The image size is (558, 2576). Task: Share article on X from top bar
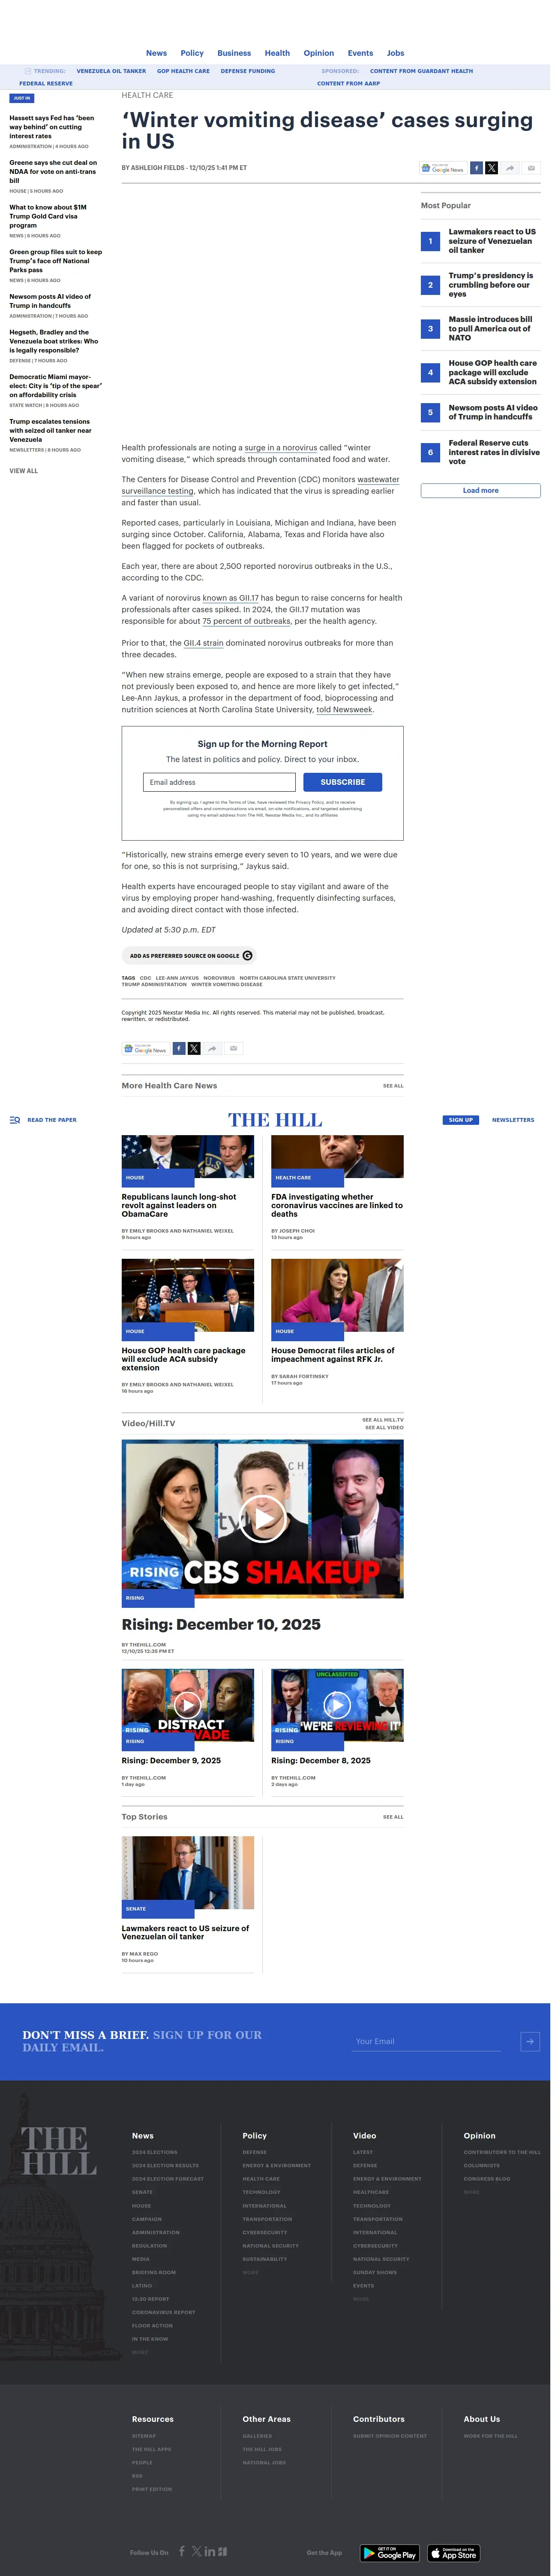pos(491,168)
